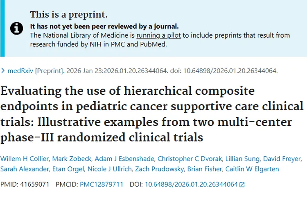Open the medRxiv journal link
The image size is (307, 205).
click(20, 71)
